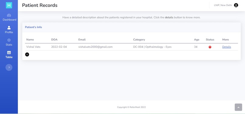Open the Profile label in the sidebar
Image resolution: width=245 pixels, height=114 pixels.
pos(9,32)
